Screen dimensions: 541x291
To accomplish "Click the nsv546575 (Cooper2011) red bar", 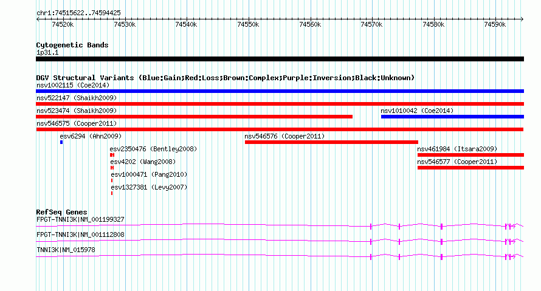I will point(280,129).
